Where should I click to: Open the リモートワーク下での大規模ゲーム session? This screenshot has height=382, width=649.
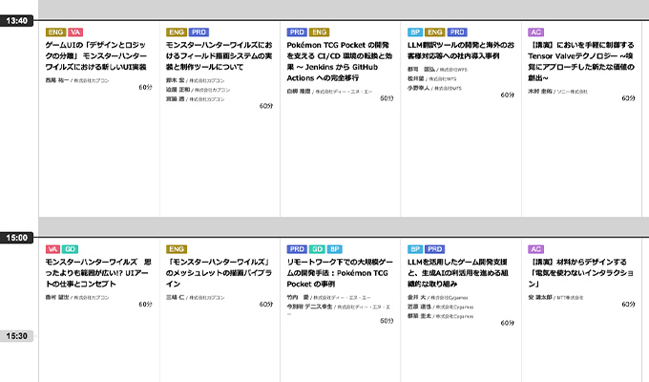(340, 273)
